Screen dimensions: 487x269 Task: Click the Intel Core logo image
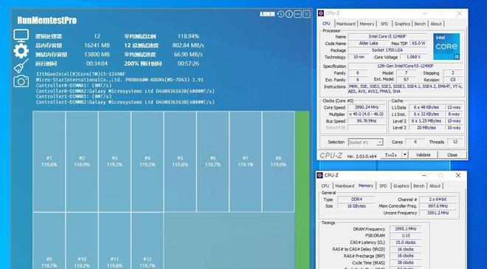pos(446,47)
